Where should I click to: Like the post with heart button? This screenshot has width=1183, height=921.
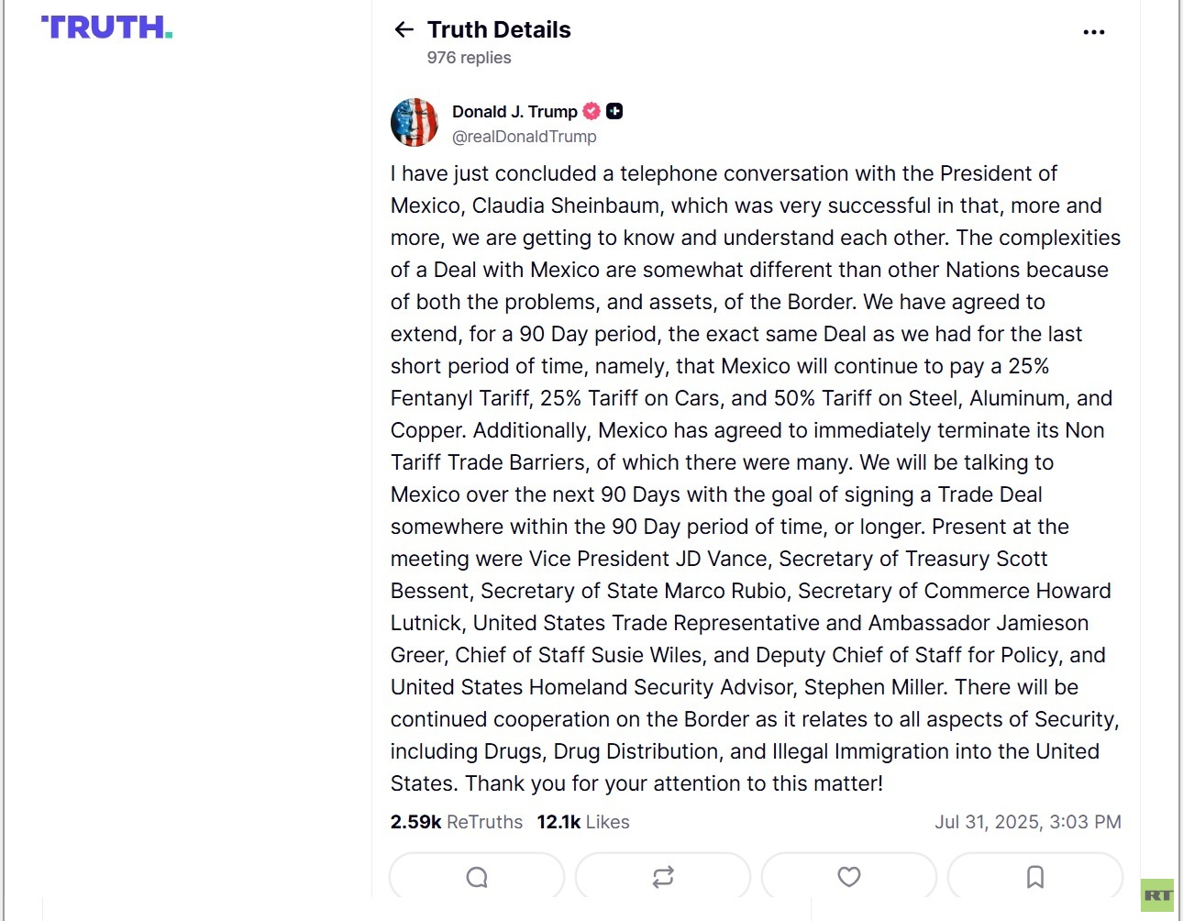[x=849, y=877]
